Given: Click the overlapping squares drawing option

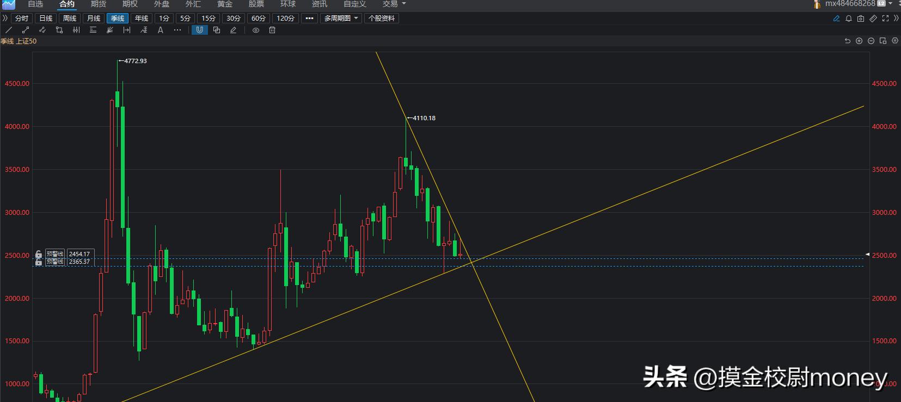Looking at the screenshot, I should pyautogui.click(x=217, y=30).
